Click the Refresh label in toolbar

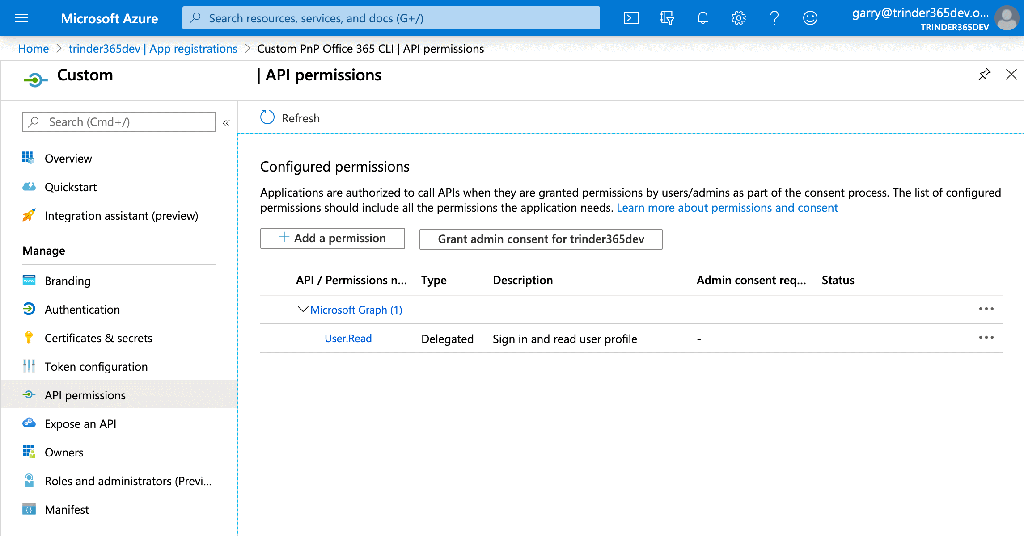point(300,118)
